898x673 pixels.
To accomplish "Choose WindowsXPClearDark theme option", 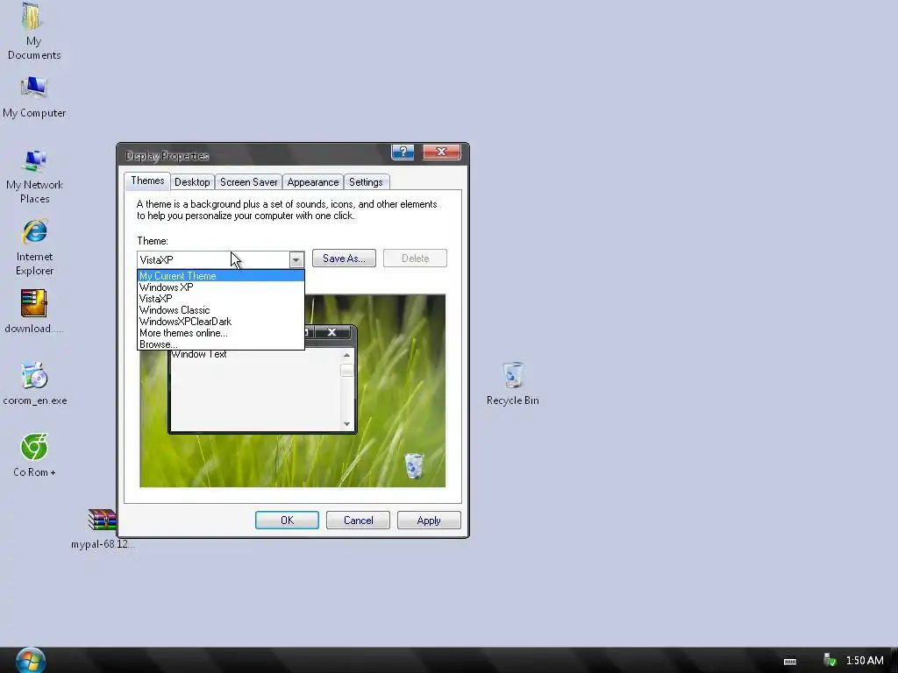I will (220, 322).
